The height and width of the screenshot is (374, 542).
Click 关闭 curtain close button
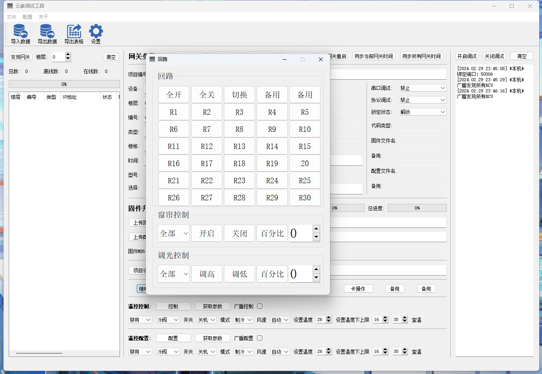pyautogui.click(x=240, y=233)
